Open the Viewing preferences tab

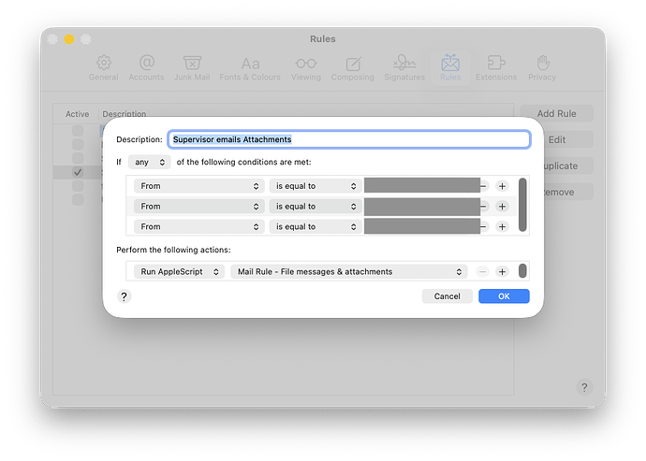click(x=305, y=68)
